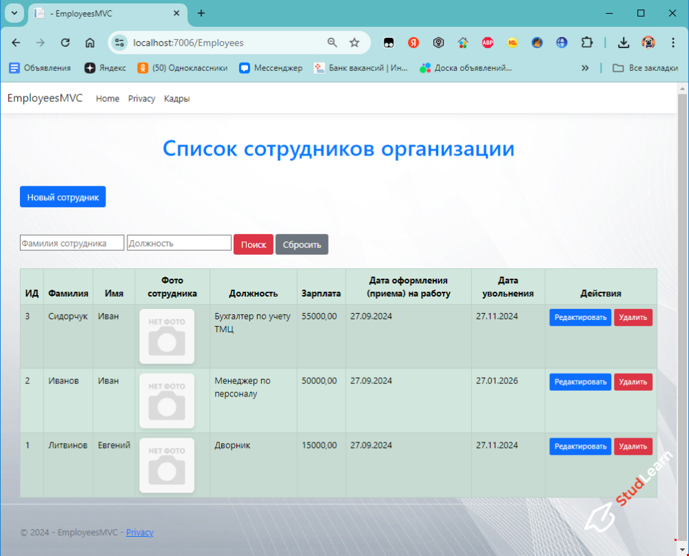Open the Кадры navigation menu item
Screen dimensions: 689x556
tap(176, 98)
